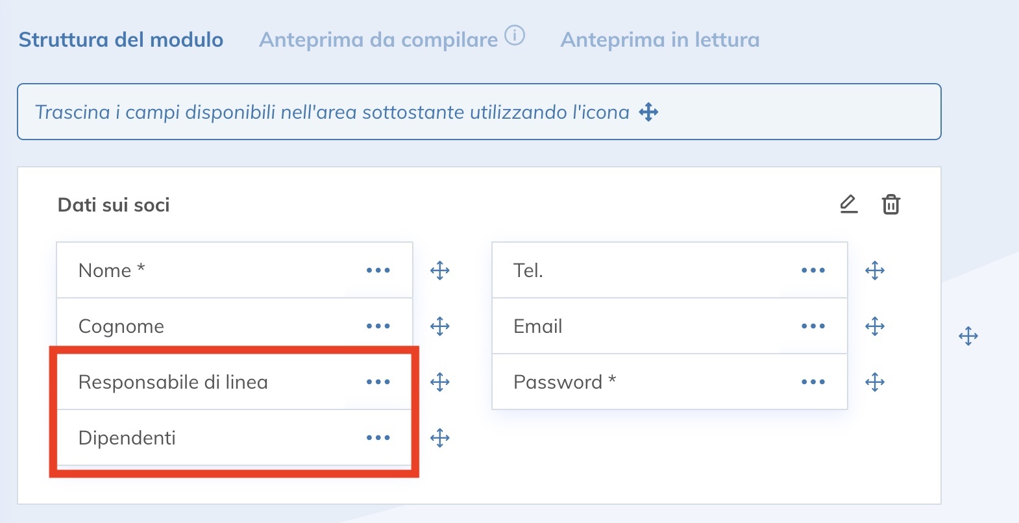Viewport: 1019px width, 523px height.
Task: Delete the Dati sui soci section
Action: 890,204
